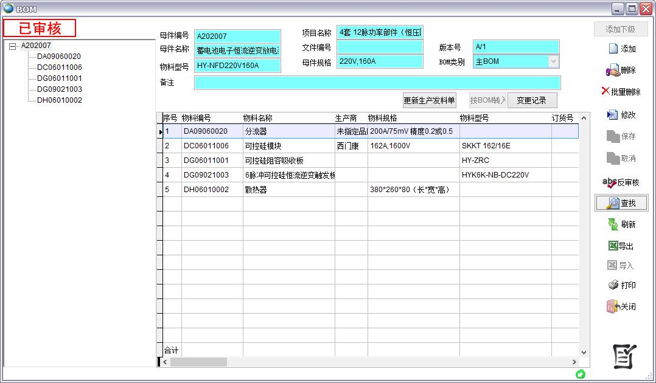Open the BOM类别 dropdown
Viewport: 656px width, 383px height.
(553, 61)
